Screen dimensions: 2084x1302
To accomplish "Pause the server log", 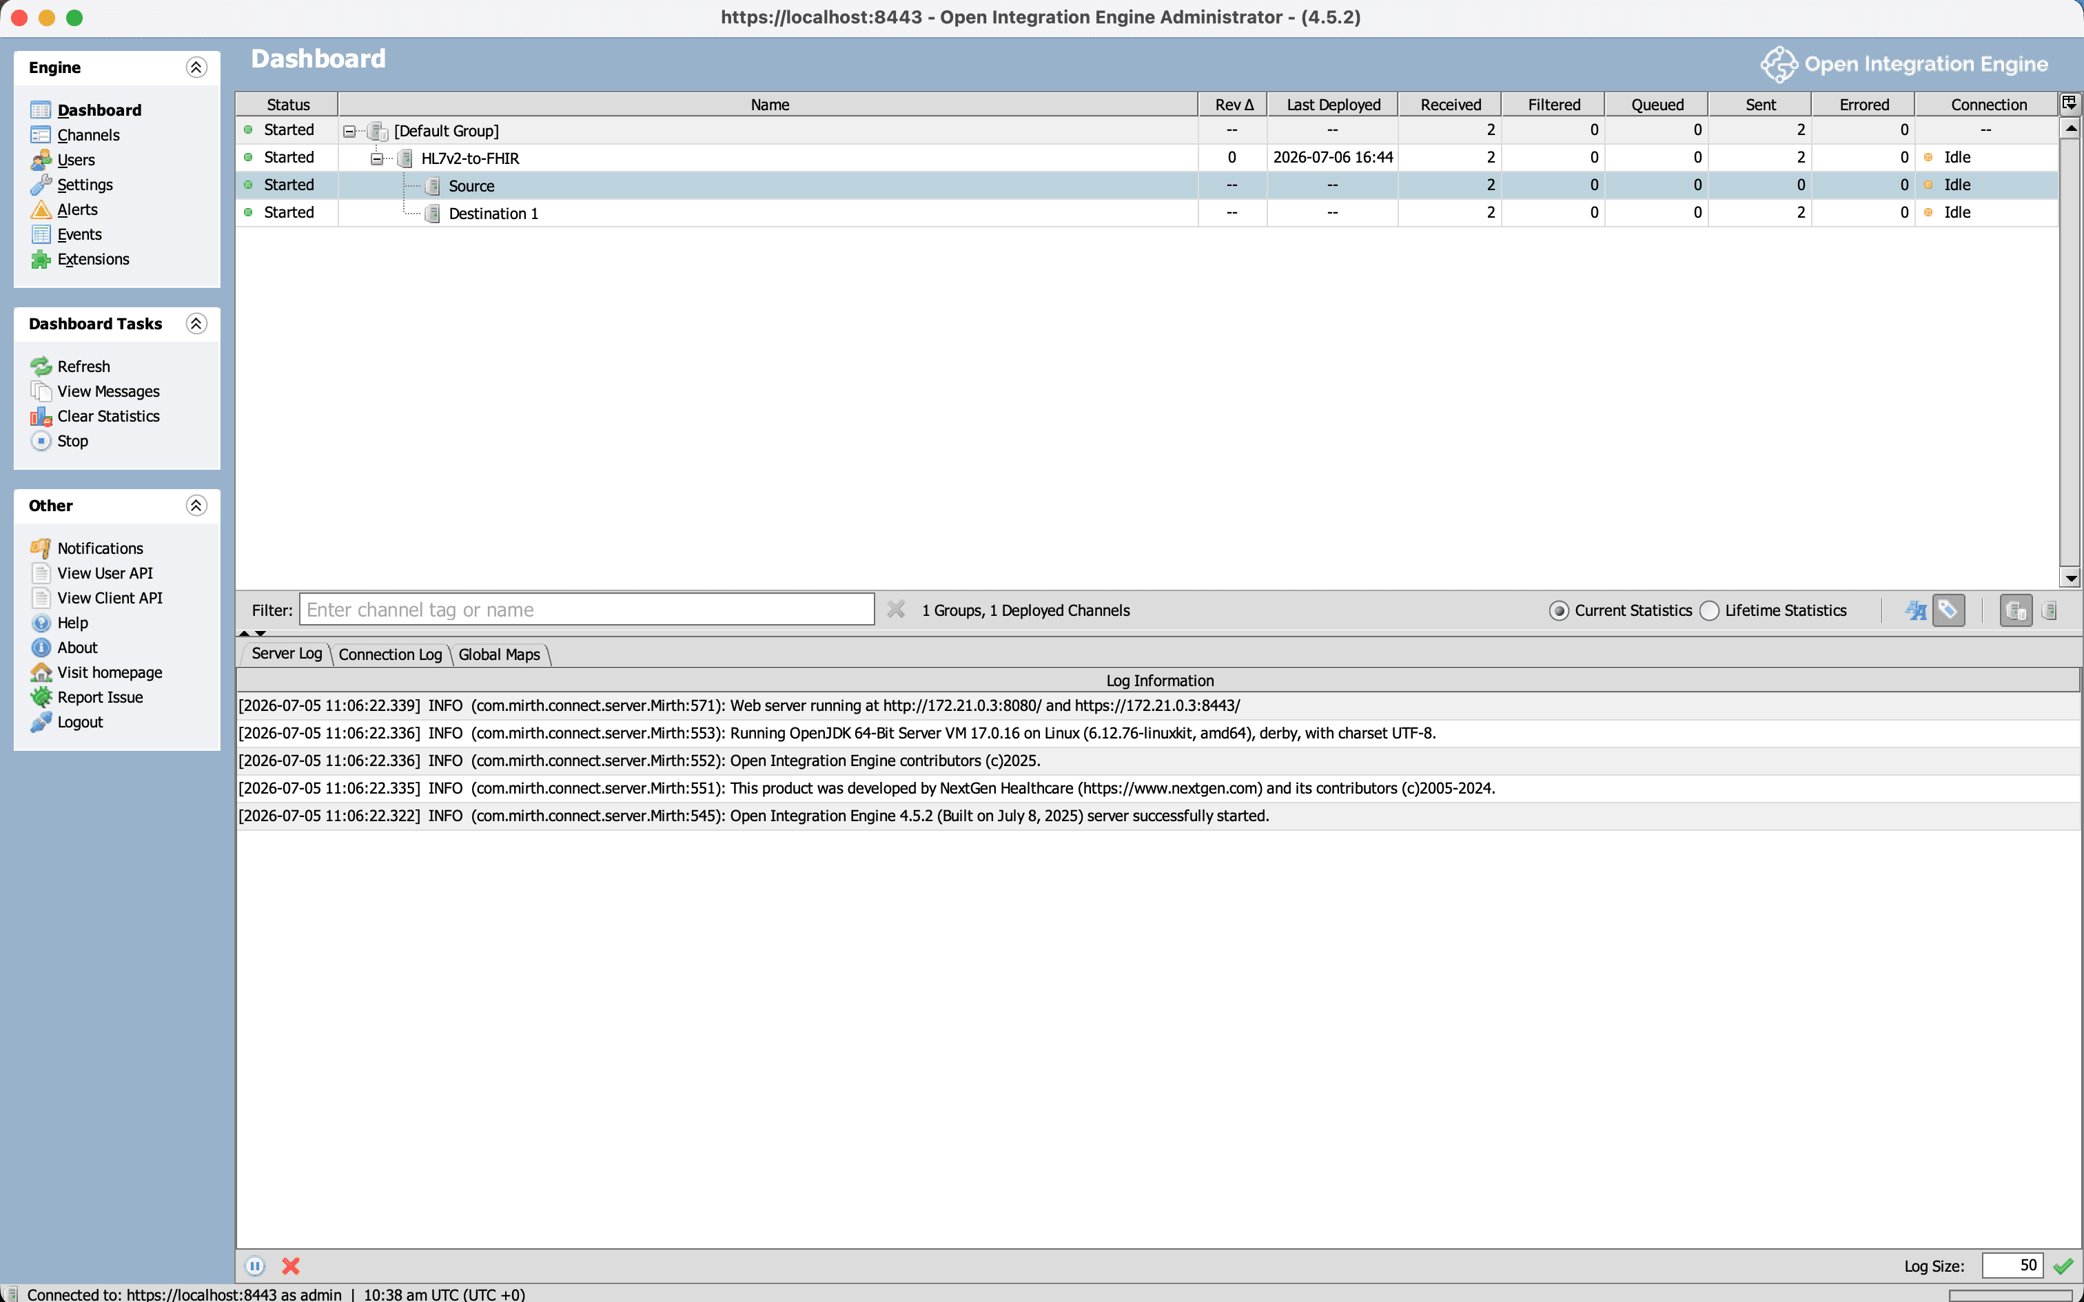I will 255,1266.
